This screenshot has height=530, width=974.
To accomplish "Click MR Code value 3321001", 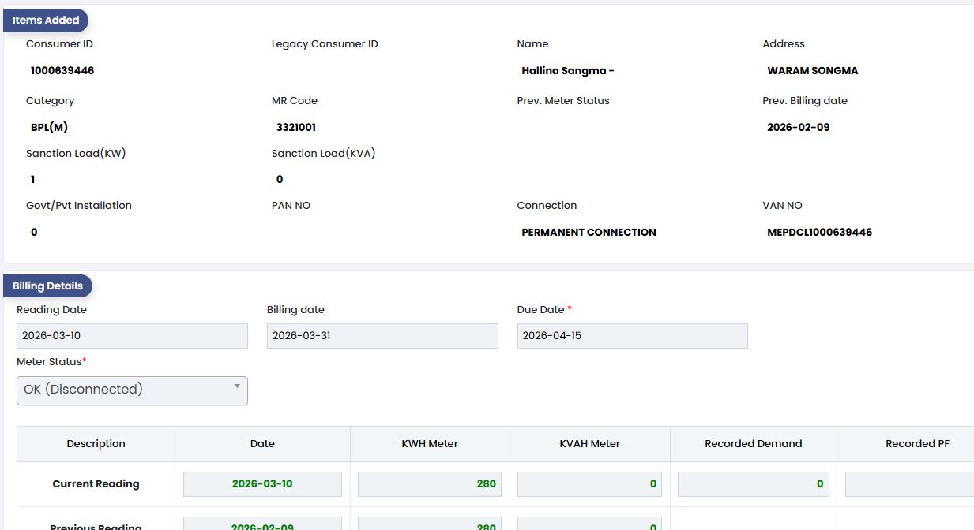I will 296,128.
